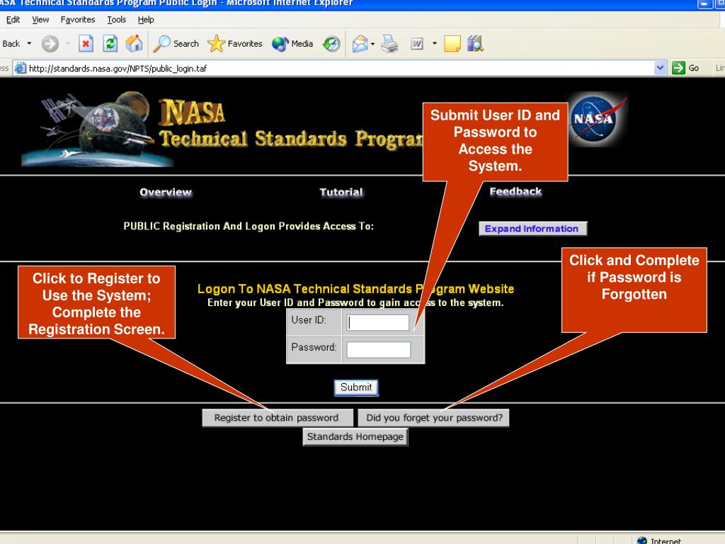Click the User ID input field

[378, 322]
